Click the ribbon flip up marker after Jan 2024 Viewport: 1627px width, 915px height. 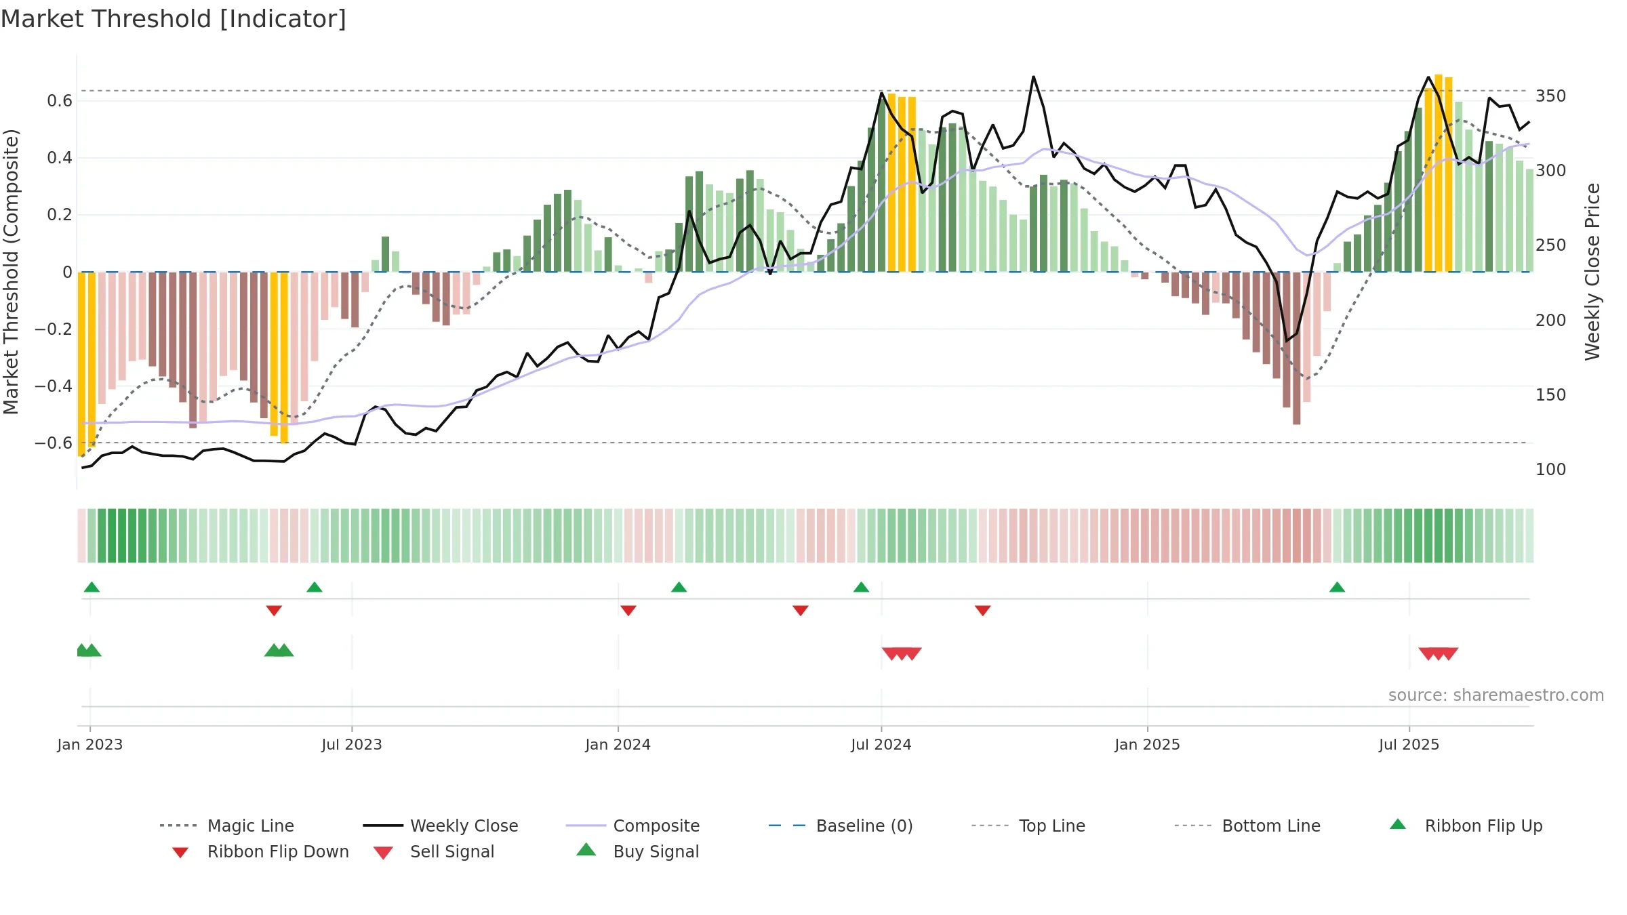tap(679, 587)
